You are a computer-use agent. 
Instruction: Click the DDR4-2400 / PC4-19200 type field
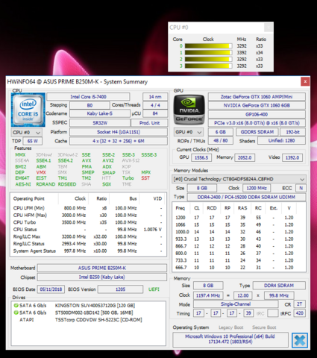(246, 197)
